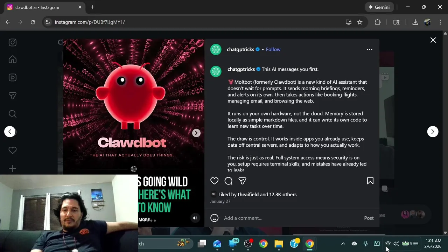Open Chrome profile avatar

click(x=428, y=22)
